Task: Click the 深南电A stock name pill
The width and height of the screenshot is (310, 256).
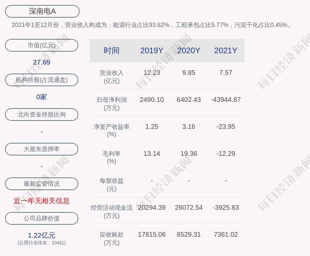Action: (42, 11)
